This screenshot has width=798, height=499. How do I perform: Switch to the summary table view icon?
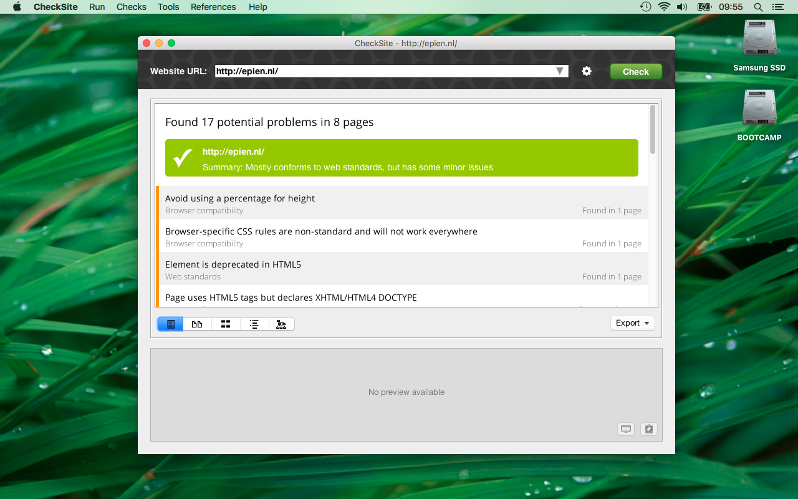(170, 324)
